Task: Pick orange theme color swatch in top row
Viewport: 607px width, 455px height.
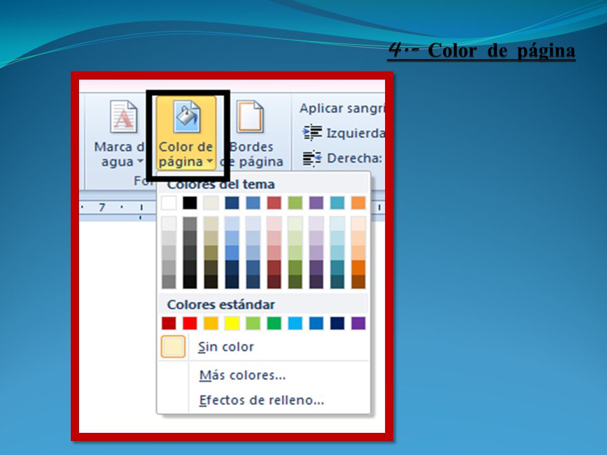Action: 359,203
